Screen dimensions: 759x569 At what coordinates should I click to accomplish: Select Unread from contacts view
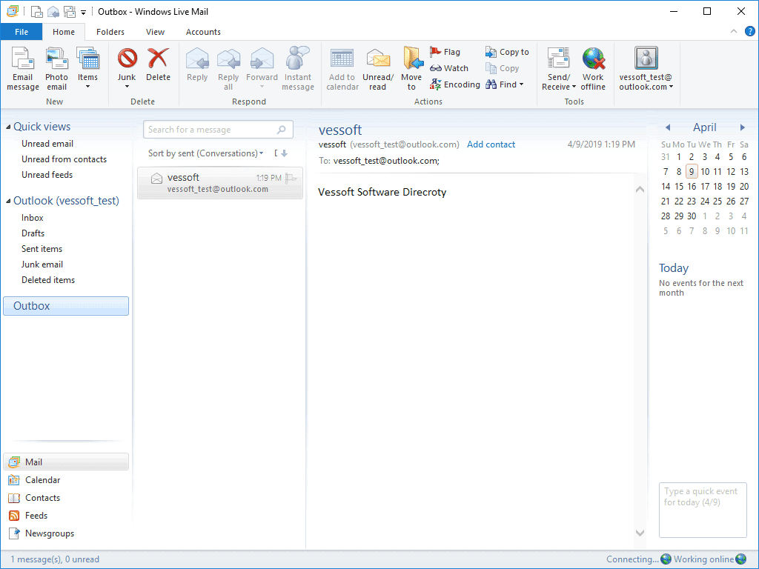64,159
